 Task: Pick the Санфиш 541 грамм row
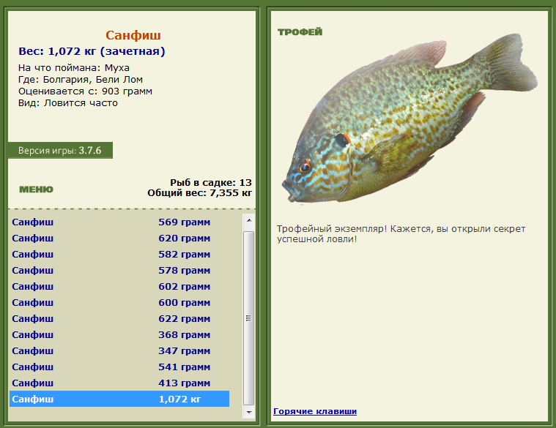(x=119, y=367)
